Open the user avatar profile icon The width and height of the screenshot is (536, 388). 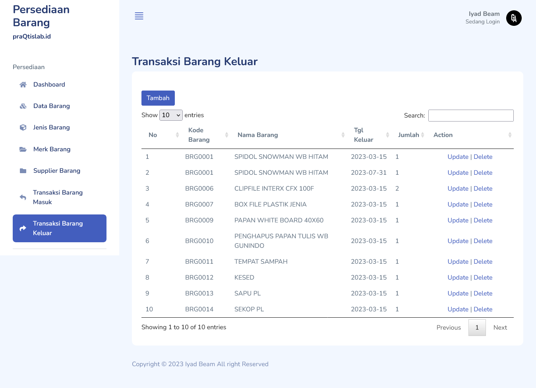(x=513, y=18)
